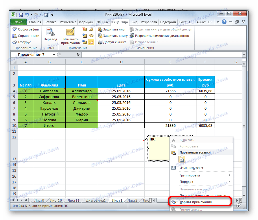
Task: Click the fx insert function button
Action: click(78, 55)
